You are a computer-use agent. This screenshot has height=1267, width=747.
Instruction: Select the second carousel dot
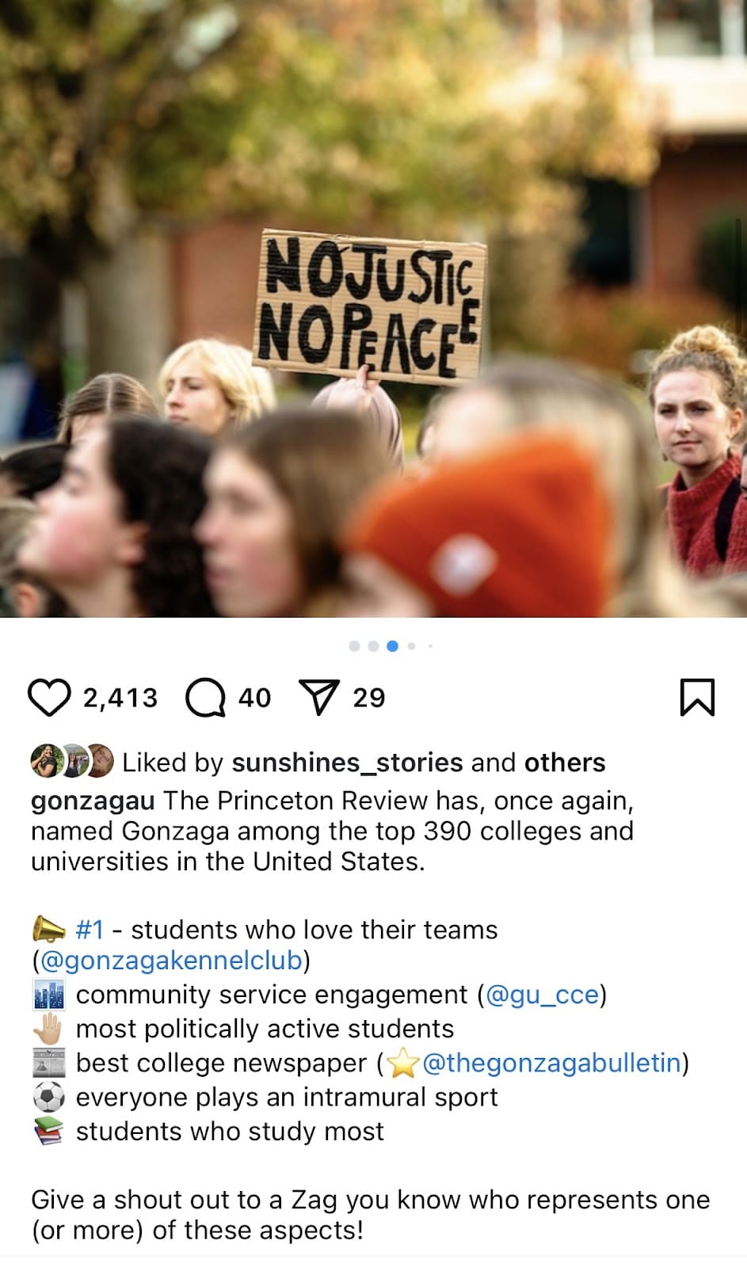(373, 646)
